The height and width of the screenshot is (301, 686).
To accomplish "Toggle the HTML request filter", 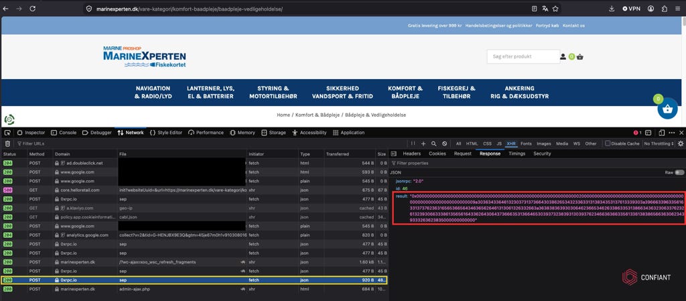I will click(472, 143).
